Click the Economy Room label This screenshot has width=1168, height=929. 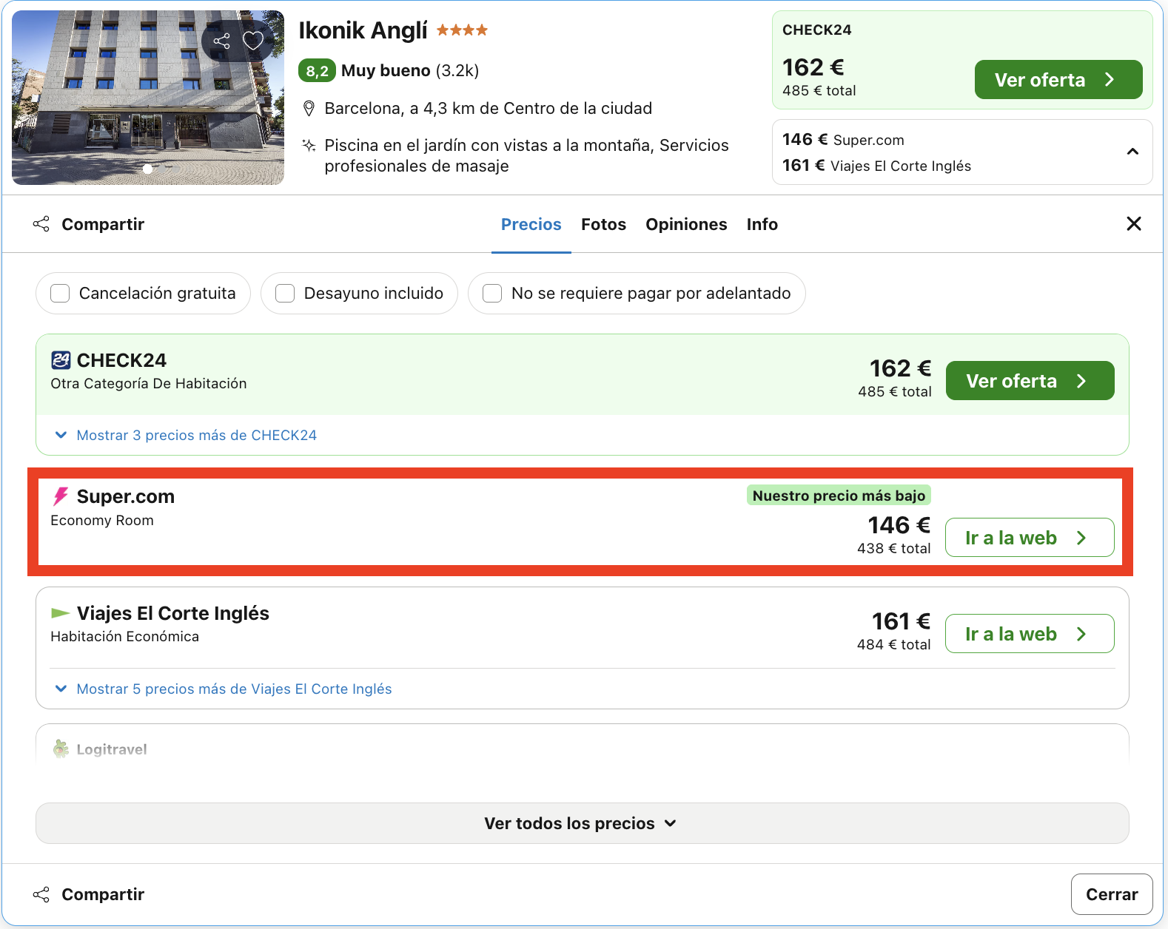click(x=102, y=520)
